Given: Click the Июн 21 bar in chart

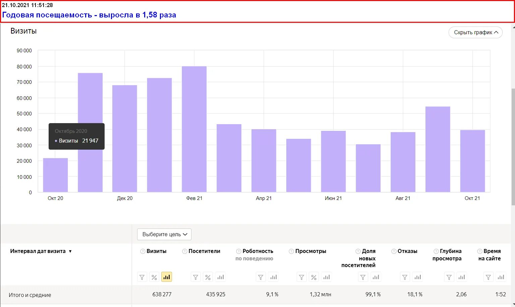Looking at the screenshot, I should click(333, 161).
